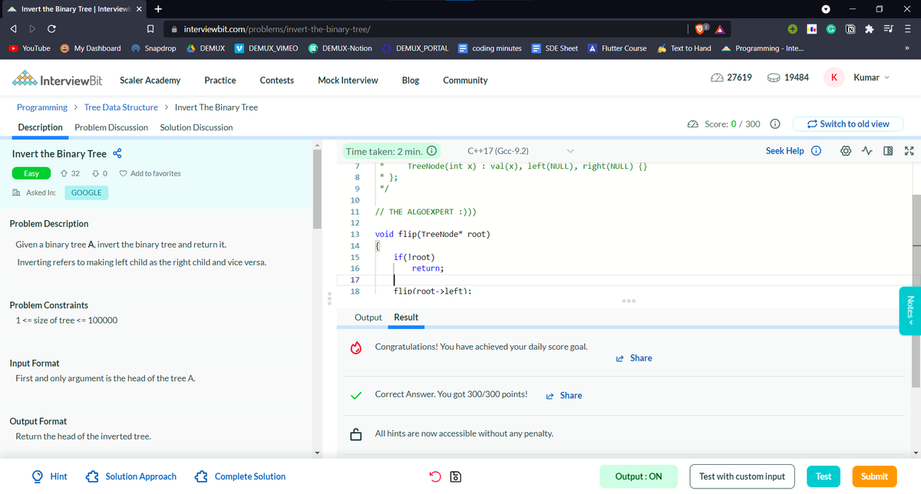921x494 pixels.
Task: Click the GOOGLE company tag
Action: (x=86, y=193)
